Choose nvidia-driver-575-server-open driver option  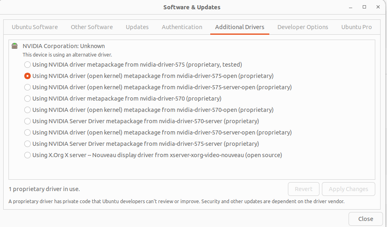point(27,87)
